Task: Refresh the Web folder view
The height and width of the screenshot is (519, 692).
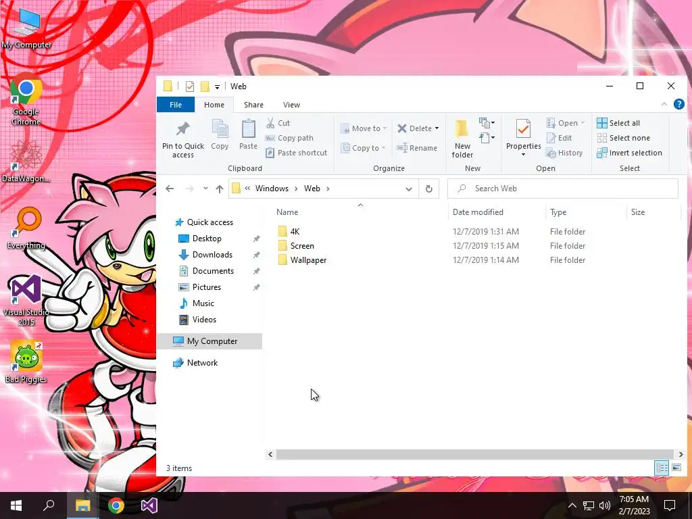Action: (x=428, y=189)
